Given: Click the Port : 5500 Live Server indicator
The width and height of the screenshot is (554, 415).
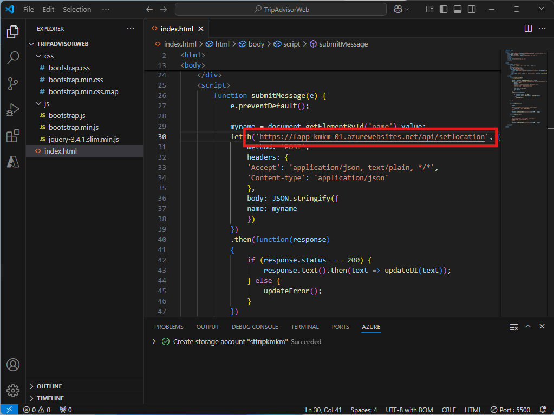Looking at the screenshot, I should (510, 410).
